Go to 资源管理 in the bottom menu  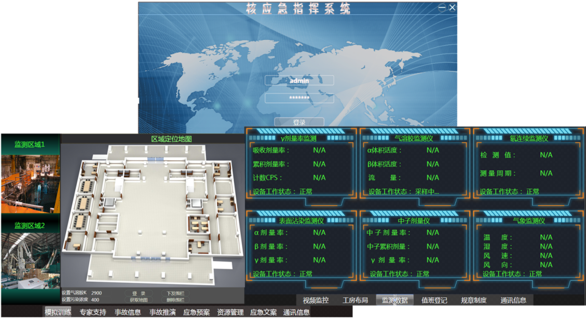coord(230,312)
